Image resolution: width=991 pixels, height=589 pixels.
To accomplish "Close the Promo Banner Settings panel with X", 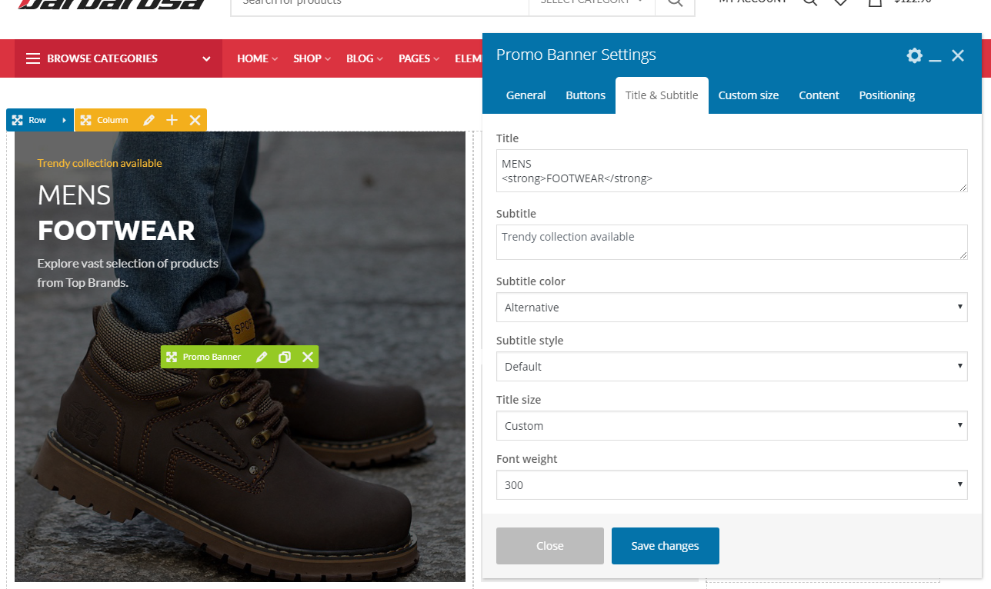I will [x=958, y=55].
